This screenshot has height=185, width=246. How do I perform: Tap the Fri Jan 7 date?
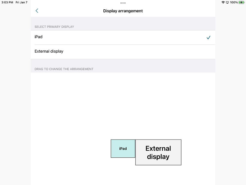[x=22, y=2]
